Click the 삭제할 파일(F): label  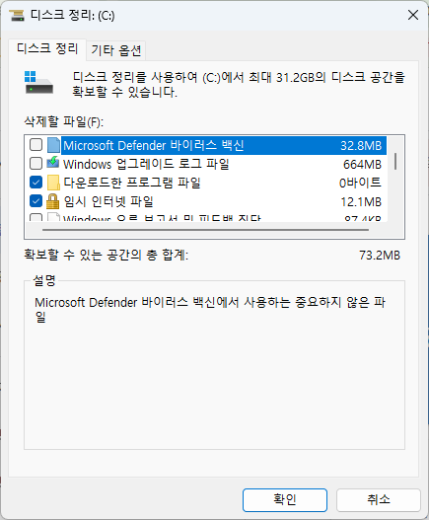click(64, 122)
